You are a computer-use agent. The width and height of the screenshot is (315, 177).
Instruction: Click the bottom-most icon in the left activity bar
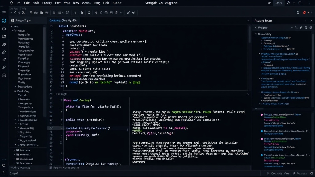pos(4,173)
